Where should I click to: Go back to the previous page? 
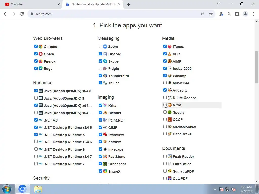pyautogui.click(x=6, y=14)
